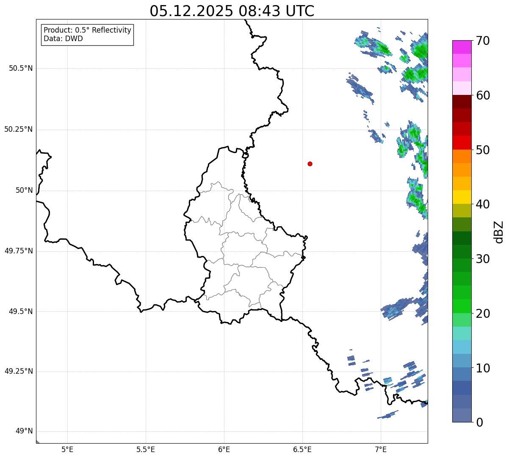Screen dimensions: 509x458
Task: Click the "6.5°E" longitude label
Action: (302, 450)
